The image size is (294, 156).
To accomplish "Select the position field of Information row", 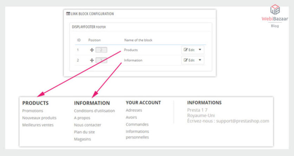I will click(x=101, y=60).
